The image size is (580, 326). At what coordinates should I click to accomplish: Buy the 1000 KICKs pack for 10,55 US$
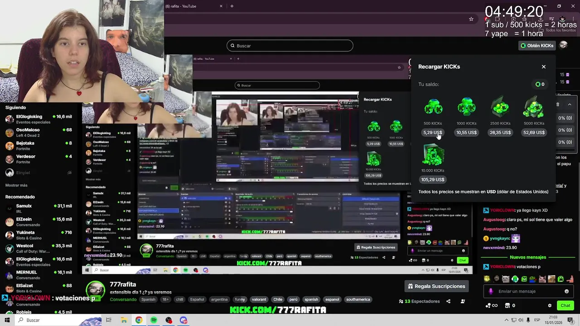466,133
